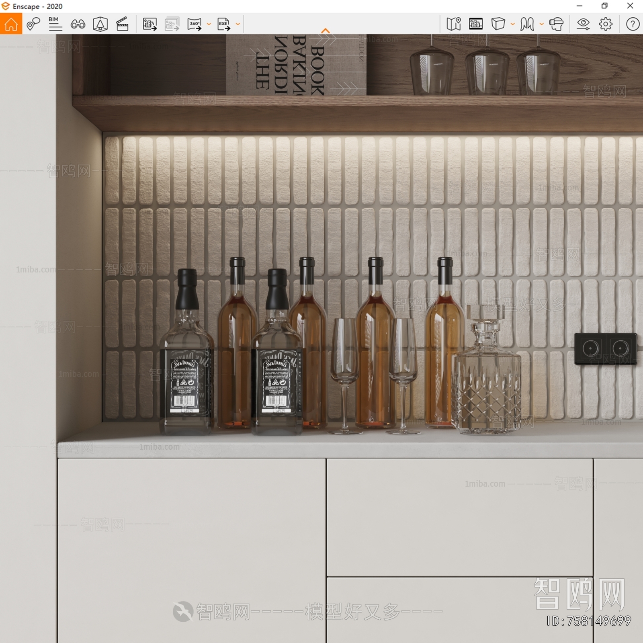
Task: Open the BIM info panel
Action: tap(55, 24)
